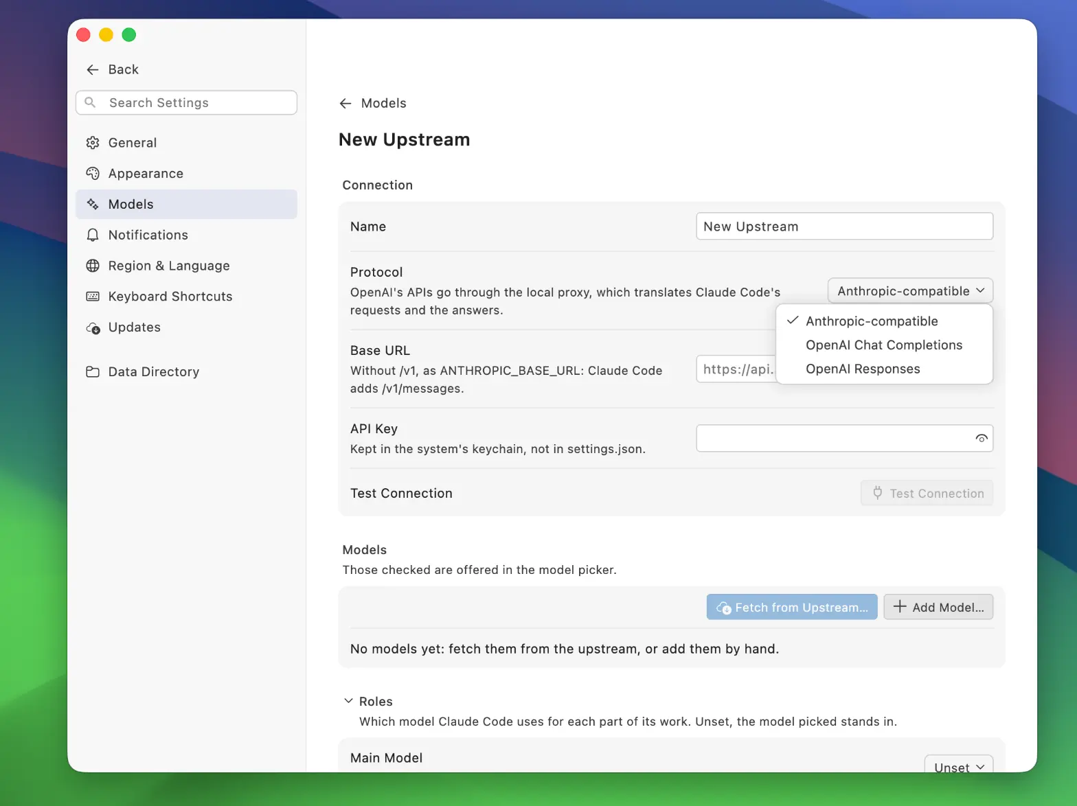This screenshot has height=806, width=1077.
Task: Click the Updates cloud download icon
Action: (x=93, y=327)
